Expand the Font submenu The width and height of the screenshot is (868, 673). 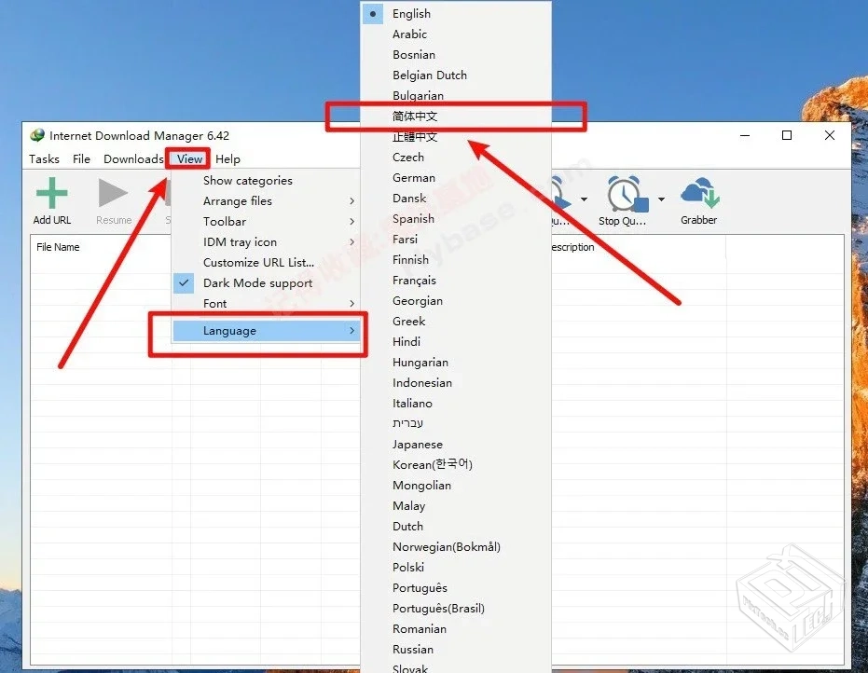[214, 303]
